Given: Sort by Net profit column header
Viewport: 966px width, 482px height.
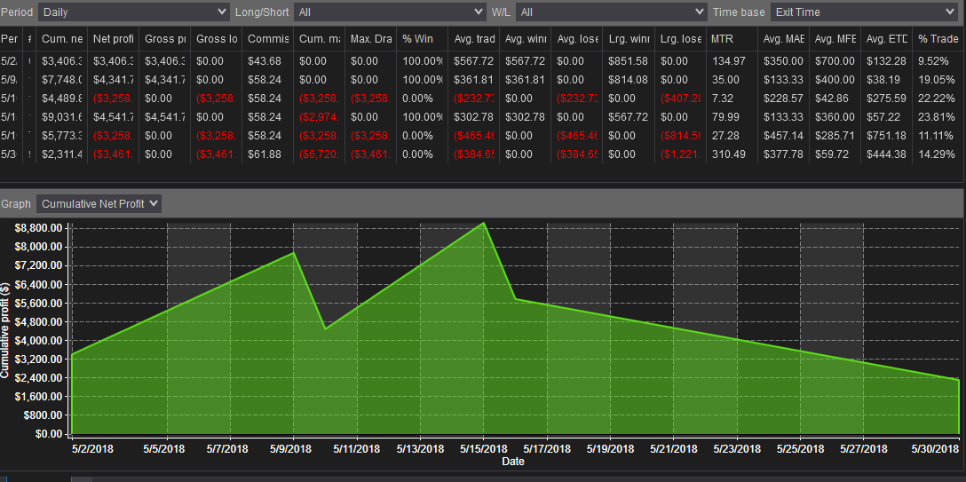Looking at the screenshot, I should coord(114,39).
